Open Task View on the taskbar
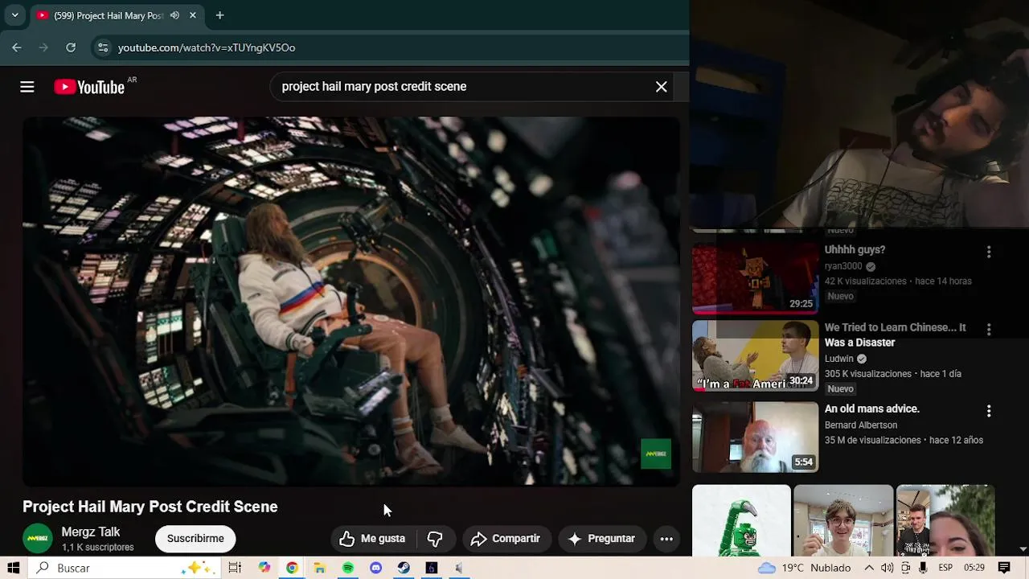1029x579 pixels. click(x=235, y=568)
